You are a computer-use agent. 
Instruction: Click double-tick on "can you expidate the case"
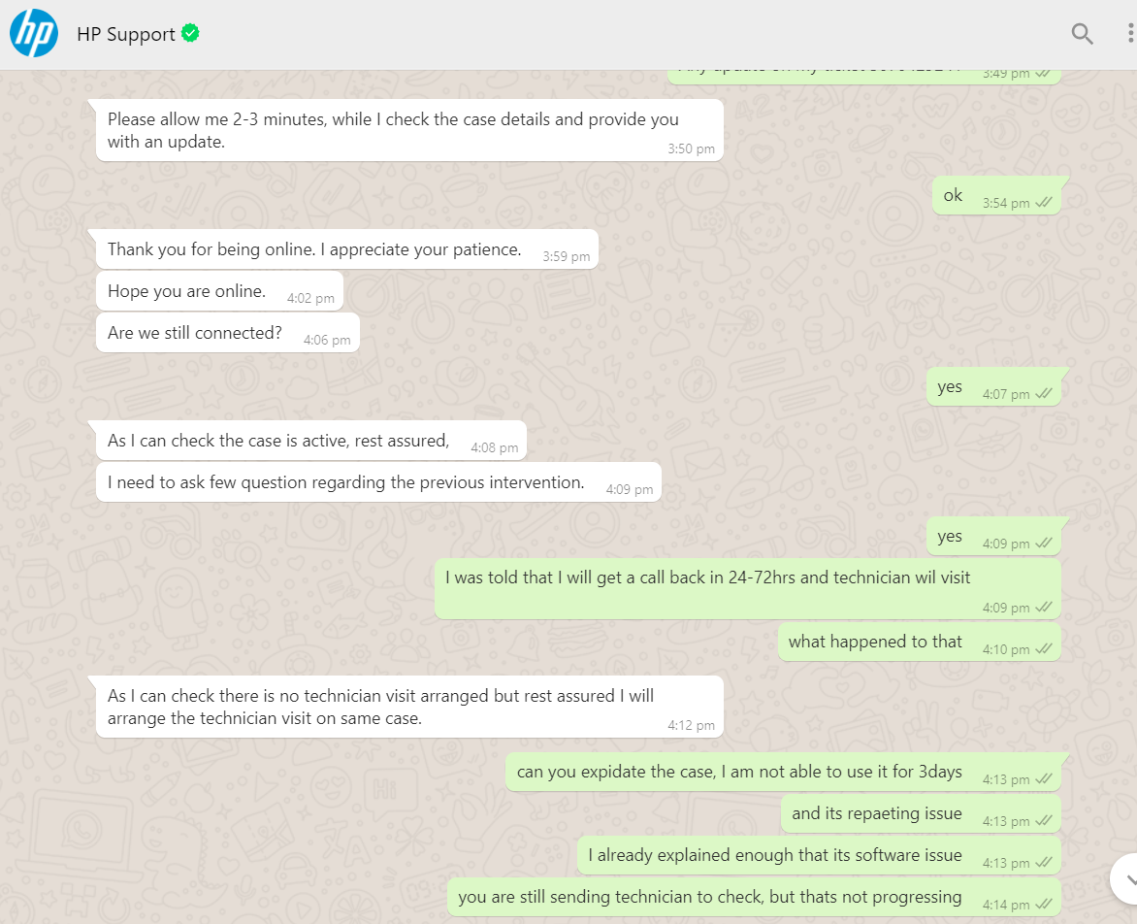pyautogui.click(x=1044, y=779)
